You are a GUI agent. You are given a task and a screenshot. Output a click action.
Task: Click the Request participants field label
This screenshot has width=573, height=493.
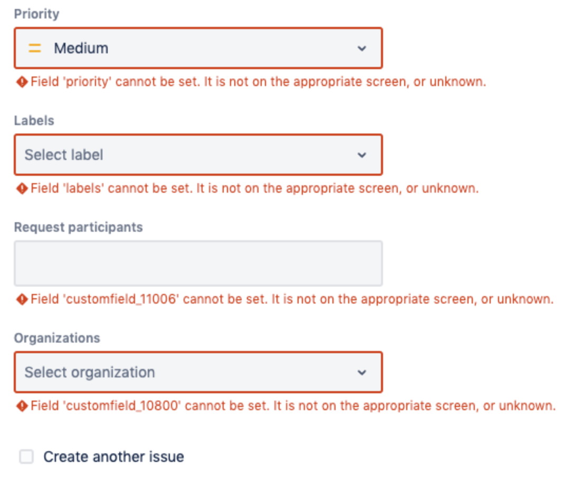click(78, 227)
